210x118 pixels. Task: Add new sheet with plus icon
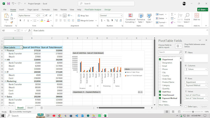point(42,108)
